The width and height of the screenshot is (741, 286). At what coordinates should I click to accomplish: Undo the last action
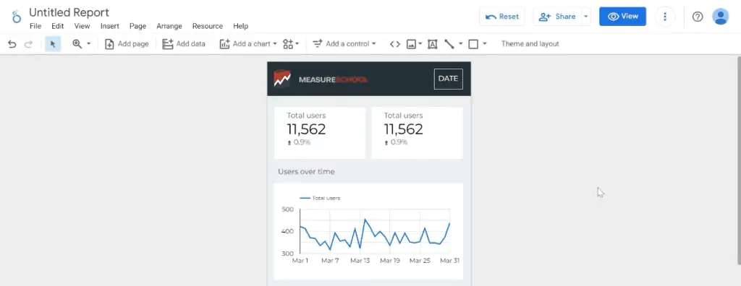pos(12,44)
